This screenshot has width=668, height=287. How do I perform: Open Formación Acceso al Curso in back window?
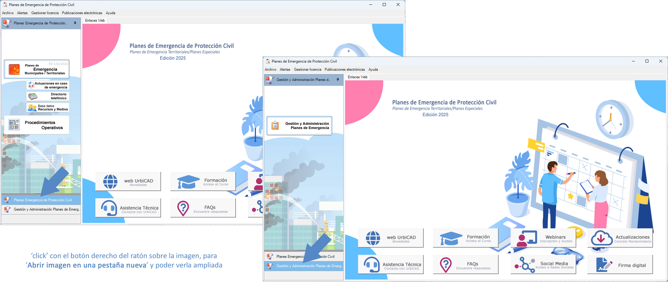tap(203, 181)
